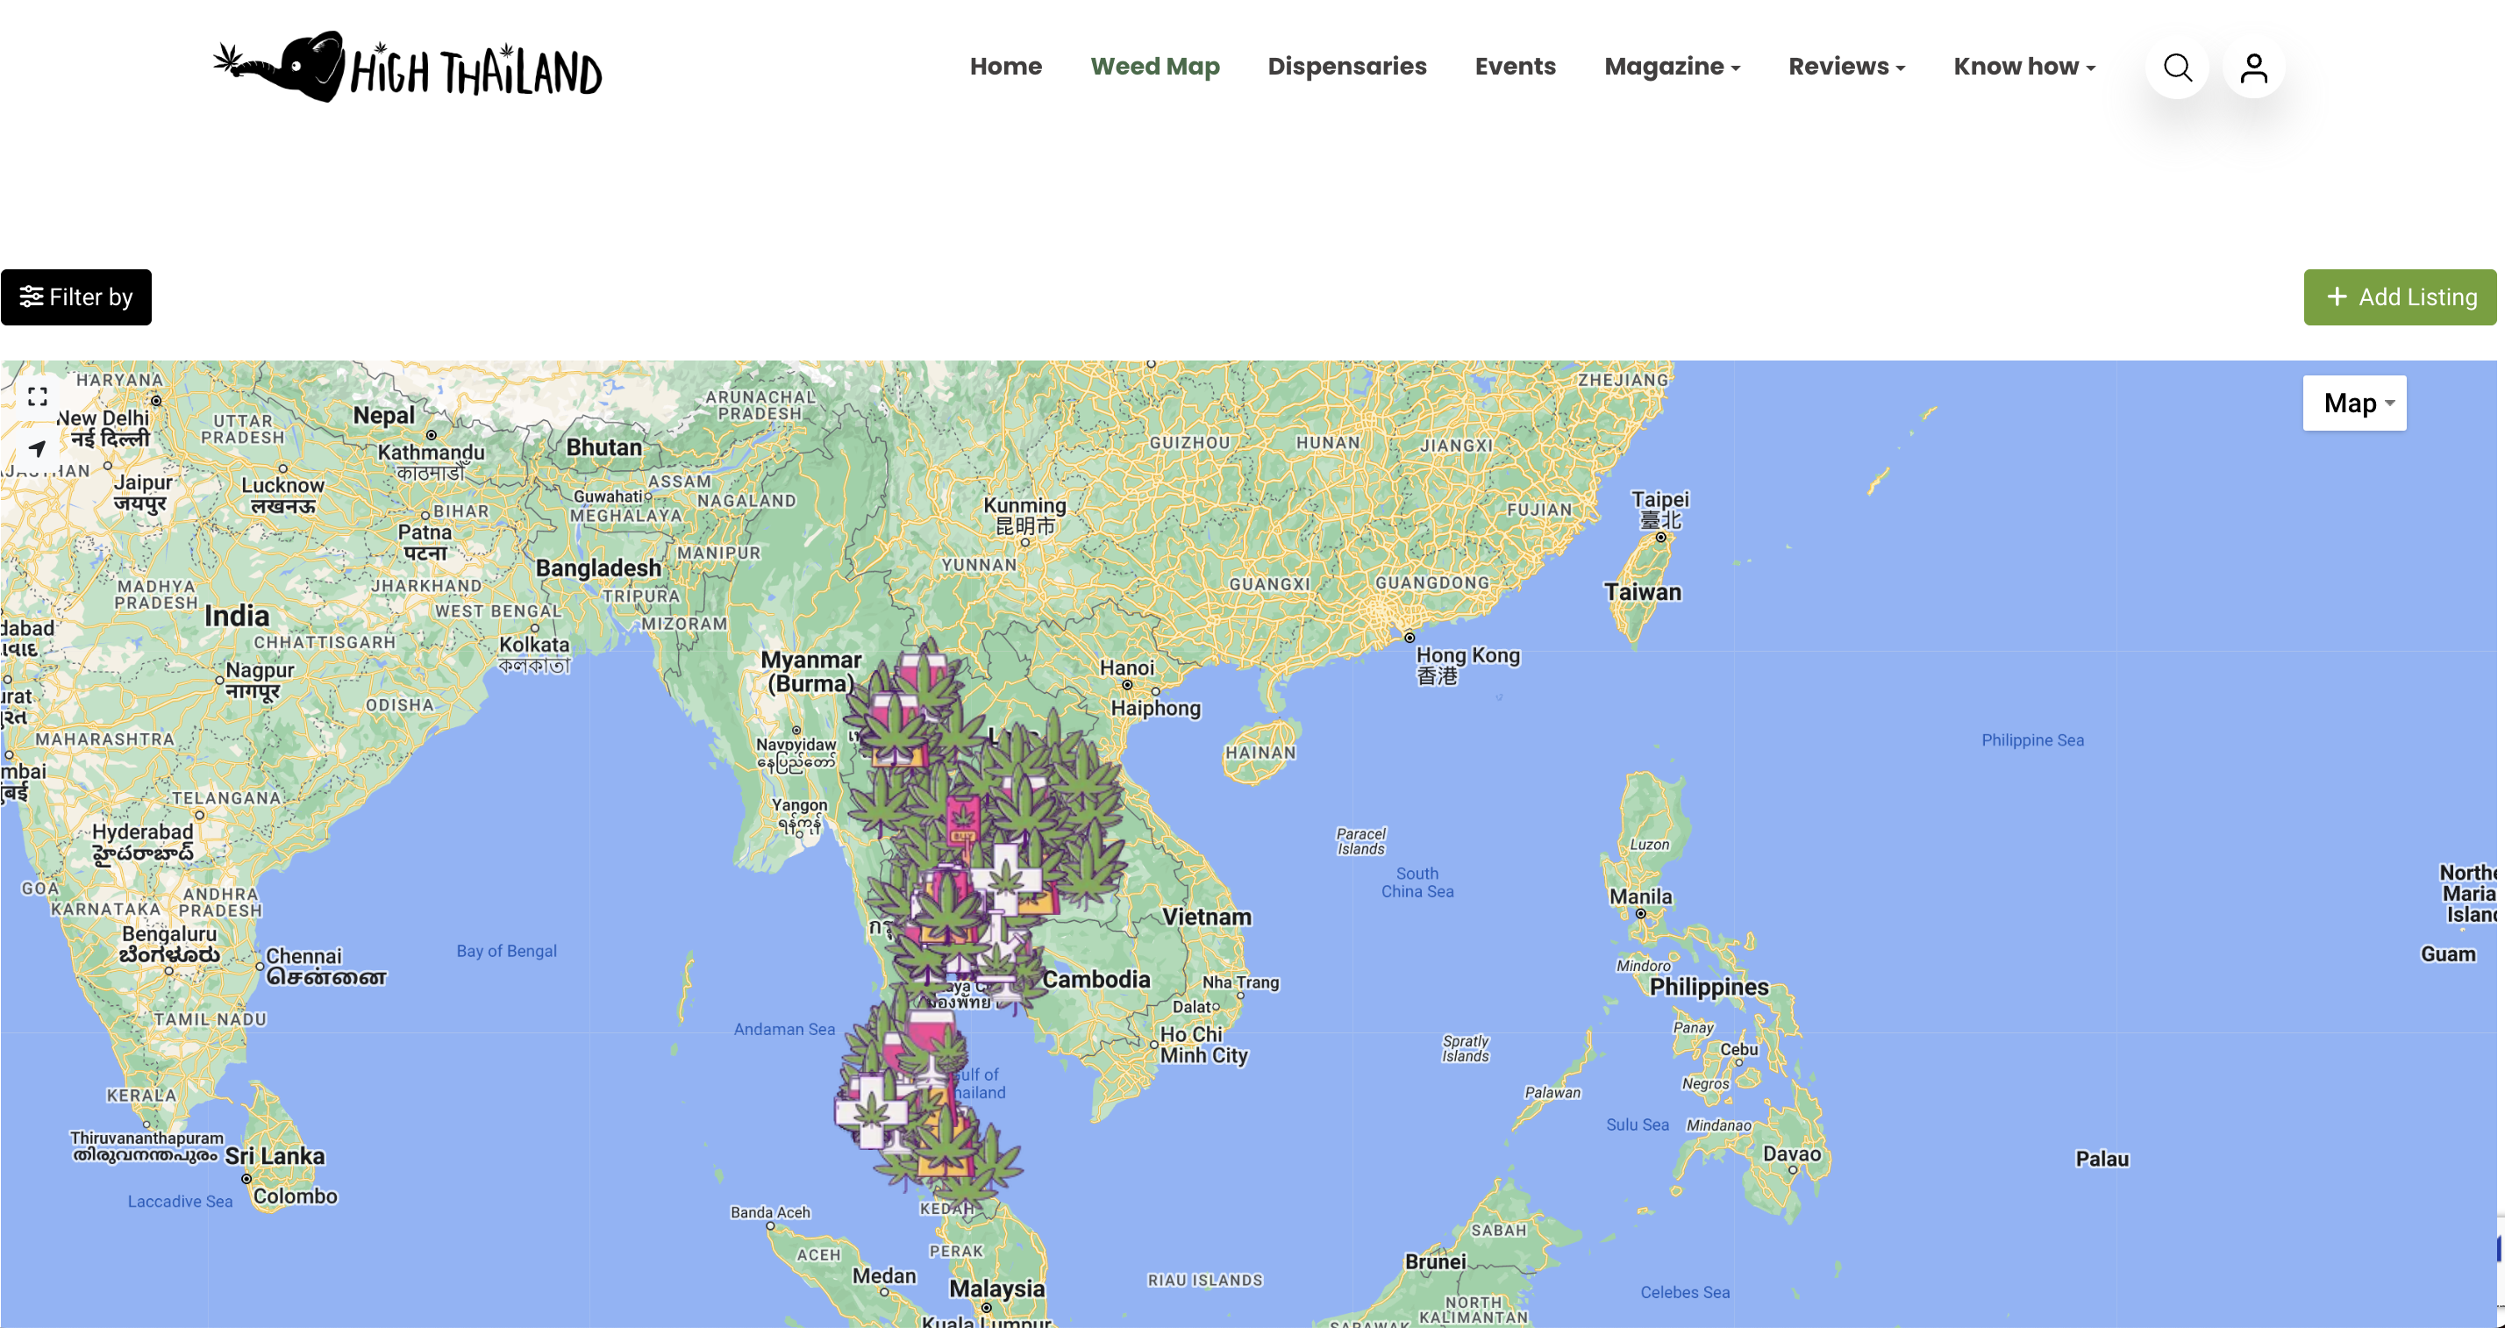Click the Philippine Sea label

click(2032, 739)
